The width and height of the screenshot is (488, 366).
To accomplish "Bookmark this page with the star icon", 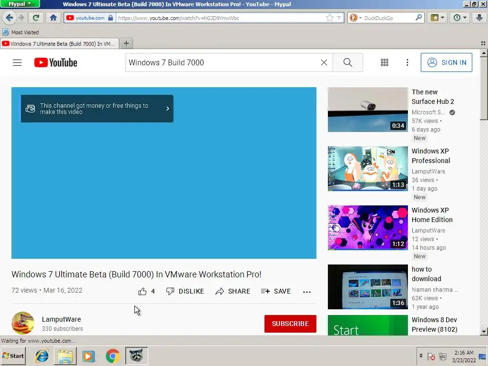I will [x=330, y=18].
